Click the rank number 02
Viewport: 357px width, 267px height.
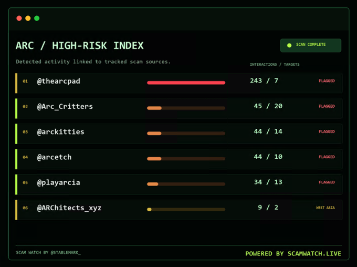click(25, 107)
